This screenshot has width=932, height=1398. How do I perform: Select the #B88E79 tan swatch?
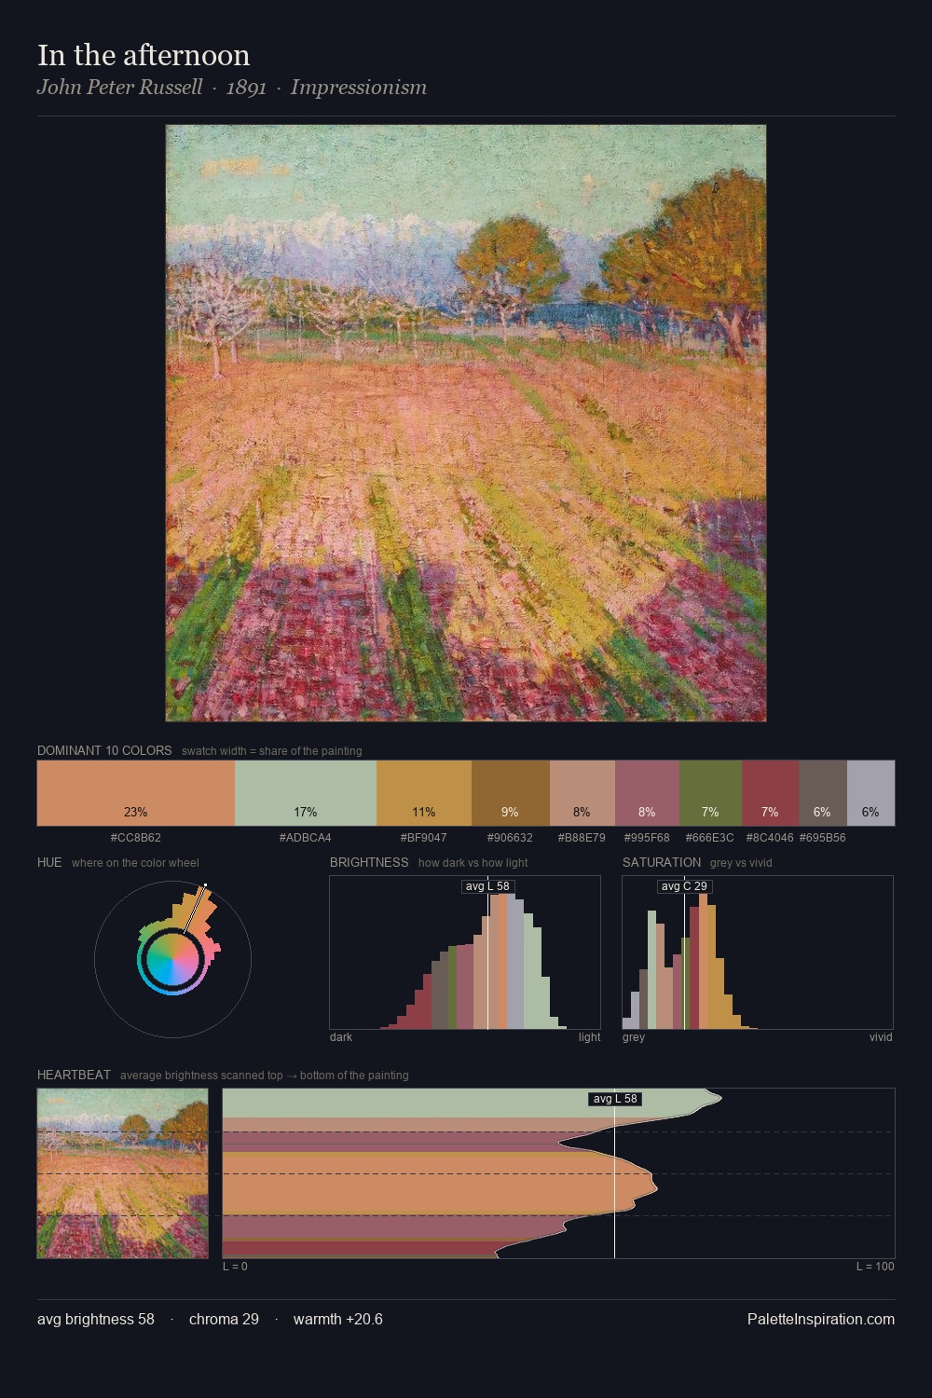pos(582,793)
